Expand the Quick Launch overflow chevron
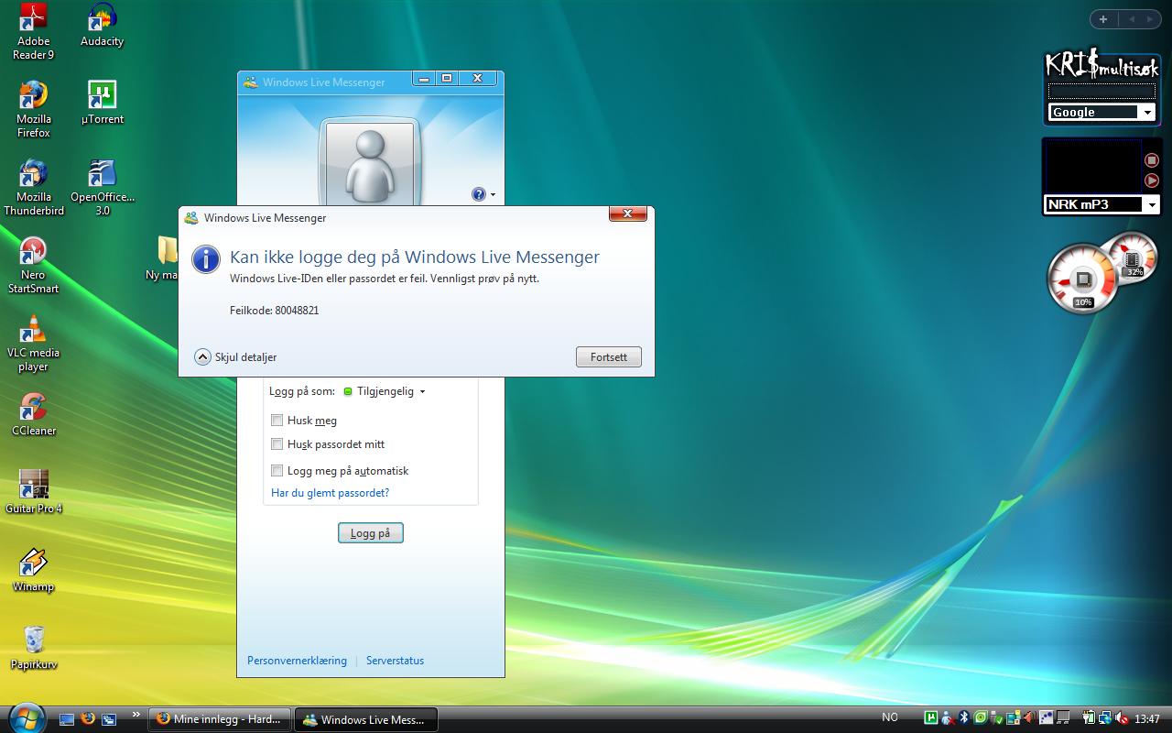This screenshot has height=733, width=1172. click(136, 714)
